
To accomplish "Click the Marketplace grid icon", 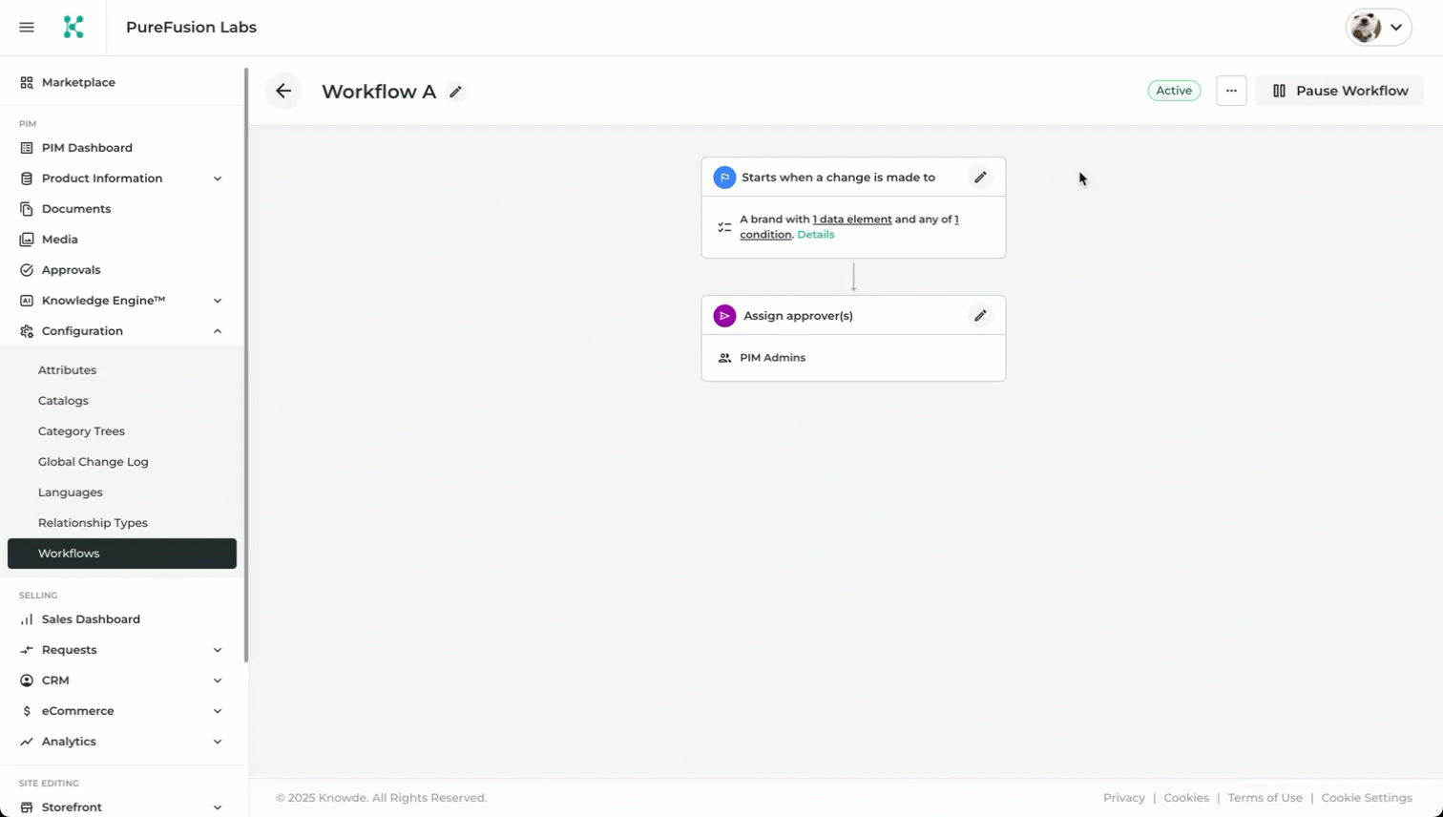I will pyautogui.click(x=27, y=83).
